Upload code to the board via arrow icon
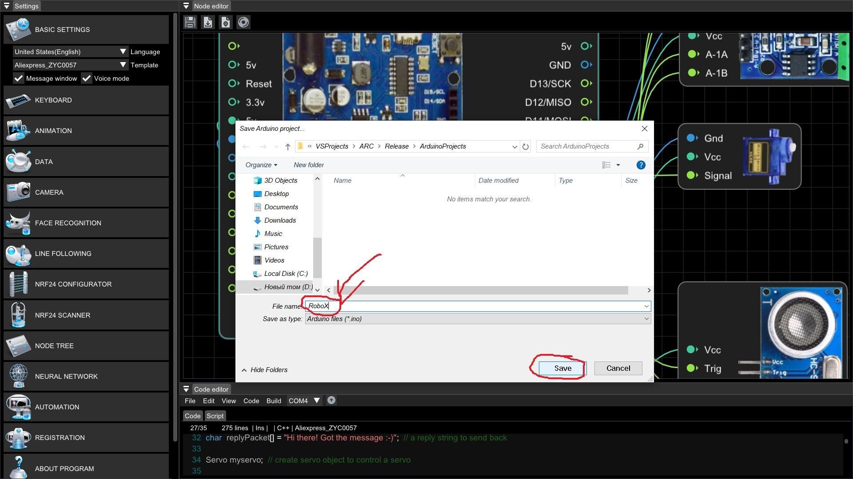 click(x=331, y=400)
